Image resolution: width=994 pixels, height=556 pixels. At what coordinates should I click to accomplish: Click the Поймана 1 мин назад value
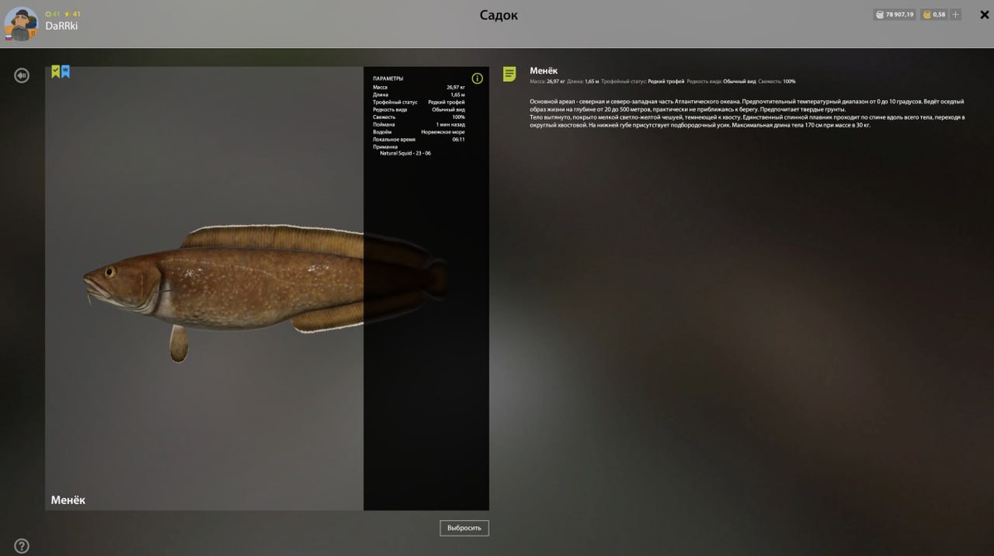pos(450,124)
